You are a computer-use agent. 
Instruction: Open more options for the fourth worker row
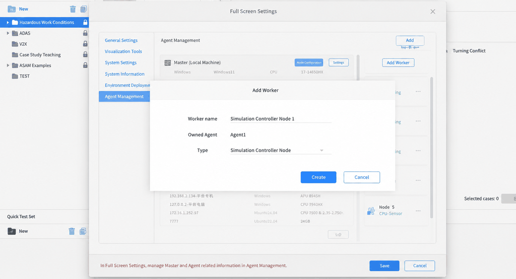tap(418, 180)
